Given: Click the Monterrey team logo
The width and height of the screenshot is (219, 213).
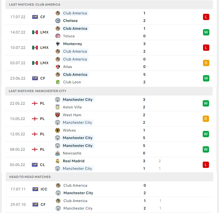Looking at the screenshot, I should tap(58, 44).
